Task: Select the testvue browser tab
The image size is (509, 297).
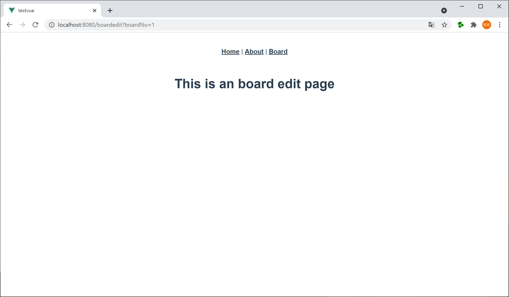Action: [52, 11]
